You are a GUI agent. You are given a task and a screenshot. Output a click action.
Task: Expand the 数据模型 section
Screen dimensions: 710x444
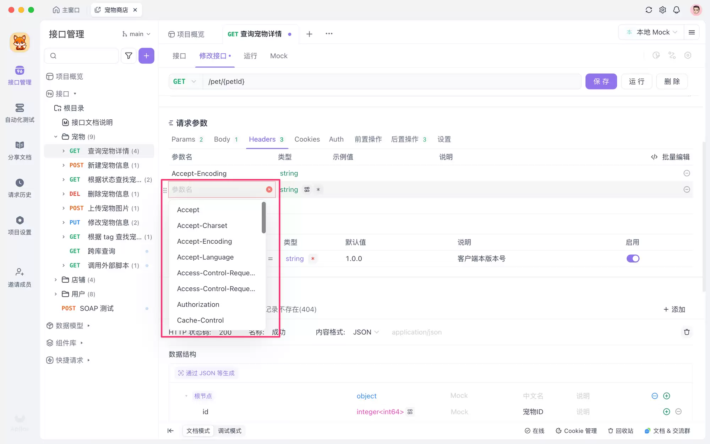[68, 325]
